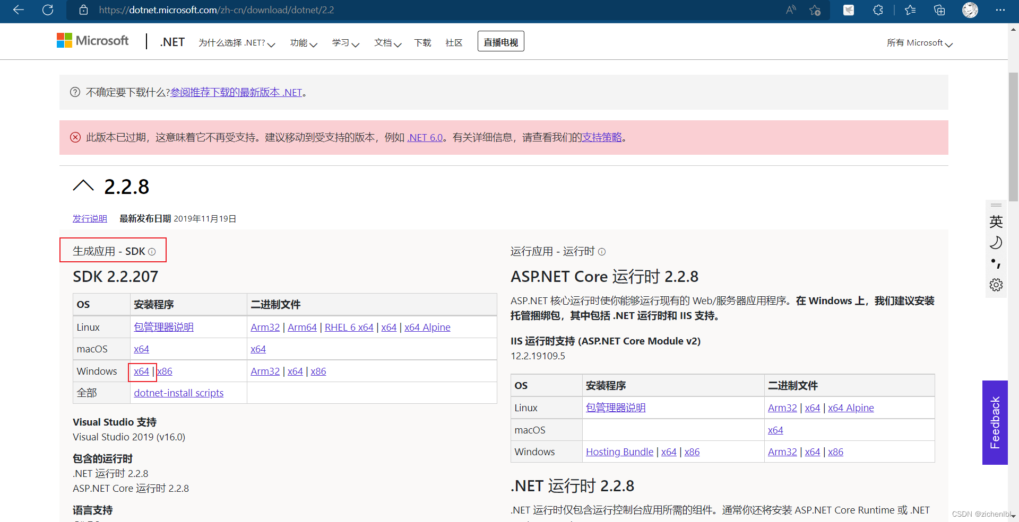Image resolution: width=1019 pixels, height=522 pixels.
Task: Download ASP.NET runtime Linux x64 Alpine binary
Action: [851, 408]
